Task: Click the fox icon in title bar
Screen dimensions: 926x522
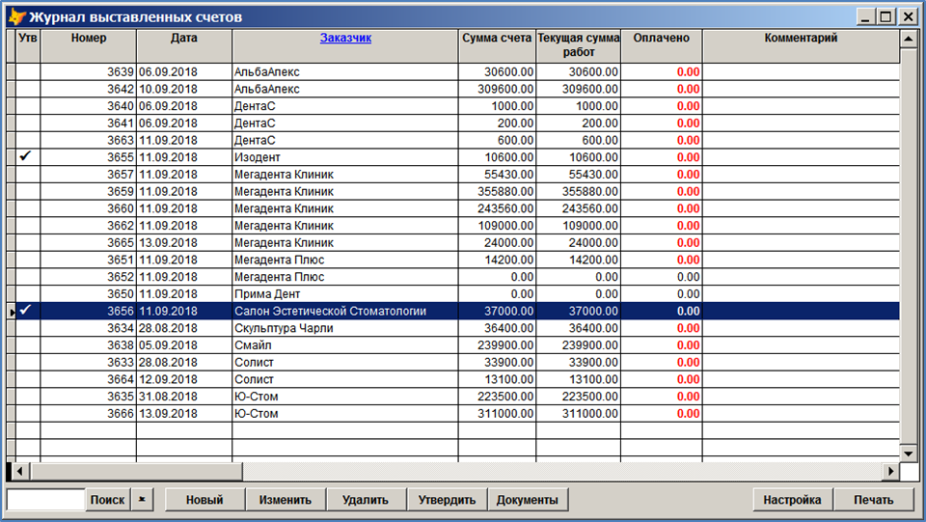Action: [x=16, y=16]
